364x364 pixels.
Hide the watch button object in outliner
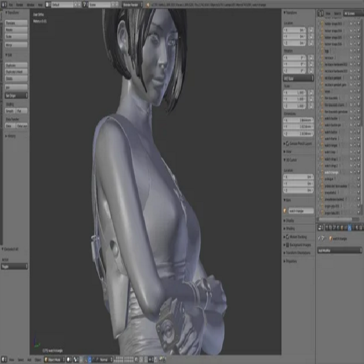[351, 132]
